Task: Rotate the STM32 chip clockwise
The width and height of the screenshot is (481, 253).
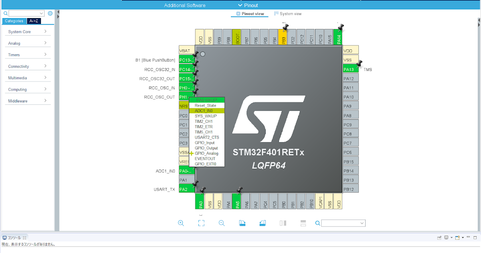Action: [242, 223]
